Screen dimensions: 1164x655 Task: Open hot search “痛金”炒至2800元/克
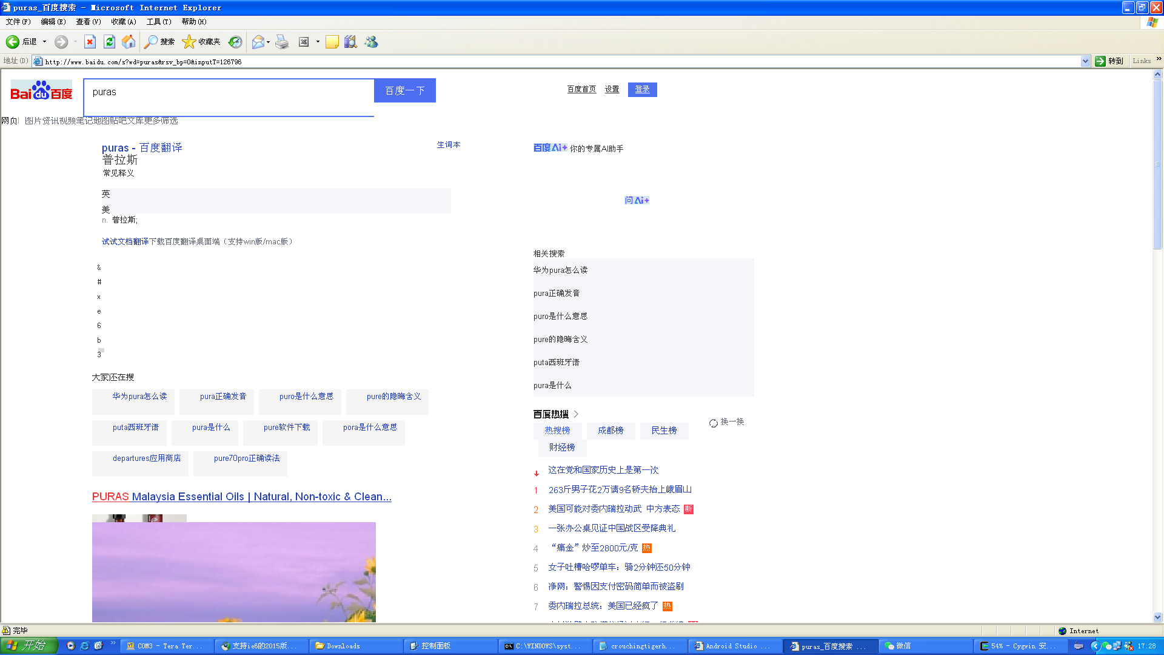(x=594, y=548)
